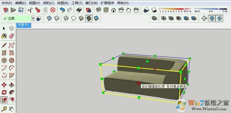Viewport: 231px width, 113px height.
Task: Toggle the Shadows display button
Action: click(x=154, y=10)
